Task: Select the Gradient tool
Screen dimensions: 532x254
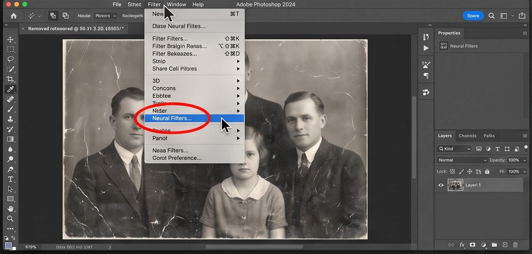Action: 10,139
